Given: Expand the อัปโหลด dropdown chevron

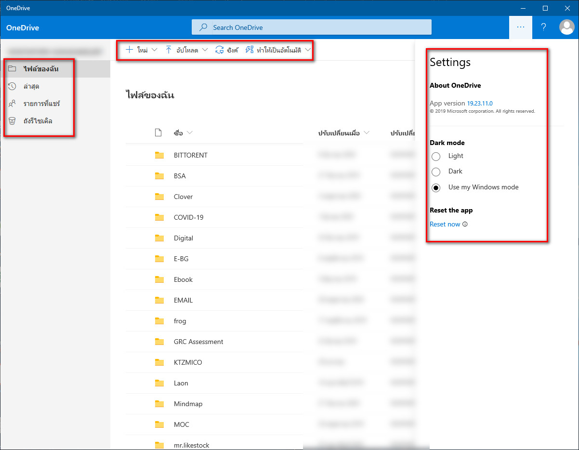Looking at the screenshot, I should tap(205, 50).
